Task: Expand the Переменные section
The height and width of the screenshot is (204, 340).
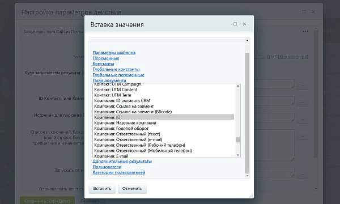Action: point(106,58)
